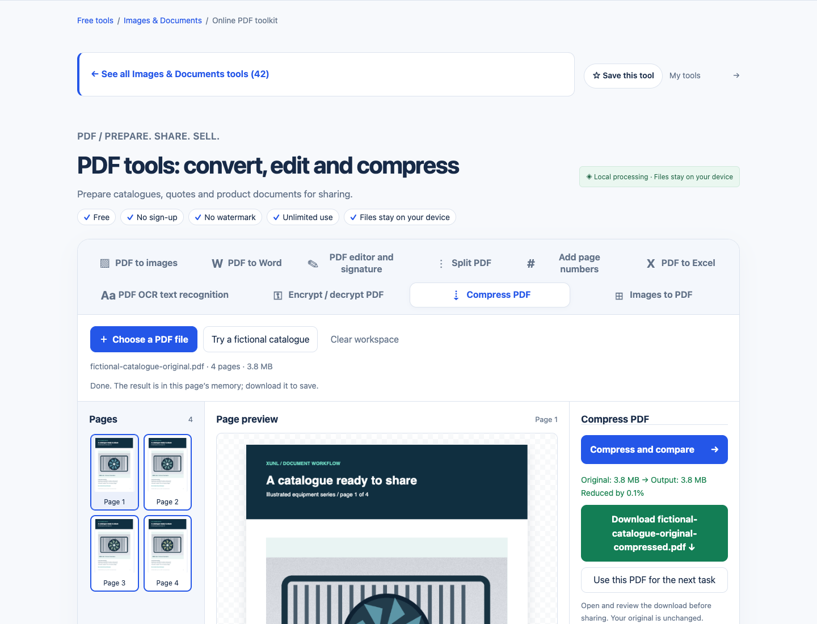Click the download arrow after compressed.pdf
817x624 pixels.
(692, 547)
